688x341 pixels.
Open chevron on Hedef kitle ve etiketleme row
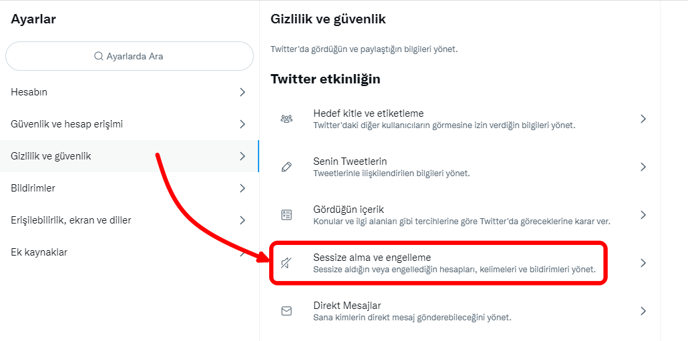(643, 119)
